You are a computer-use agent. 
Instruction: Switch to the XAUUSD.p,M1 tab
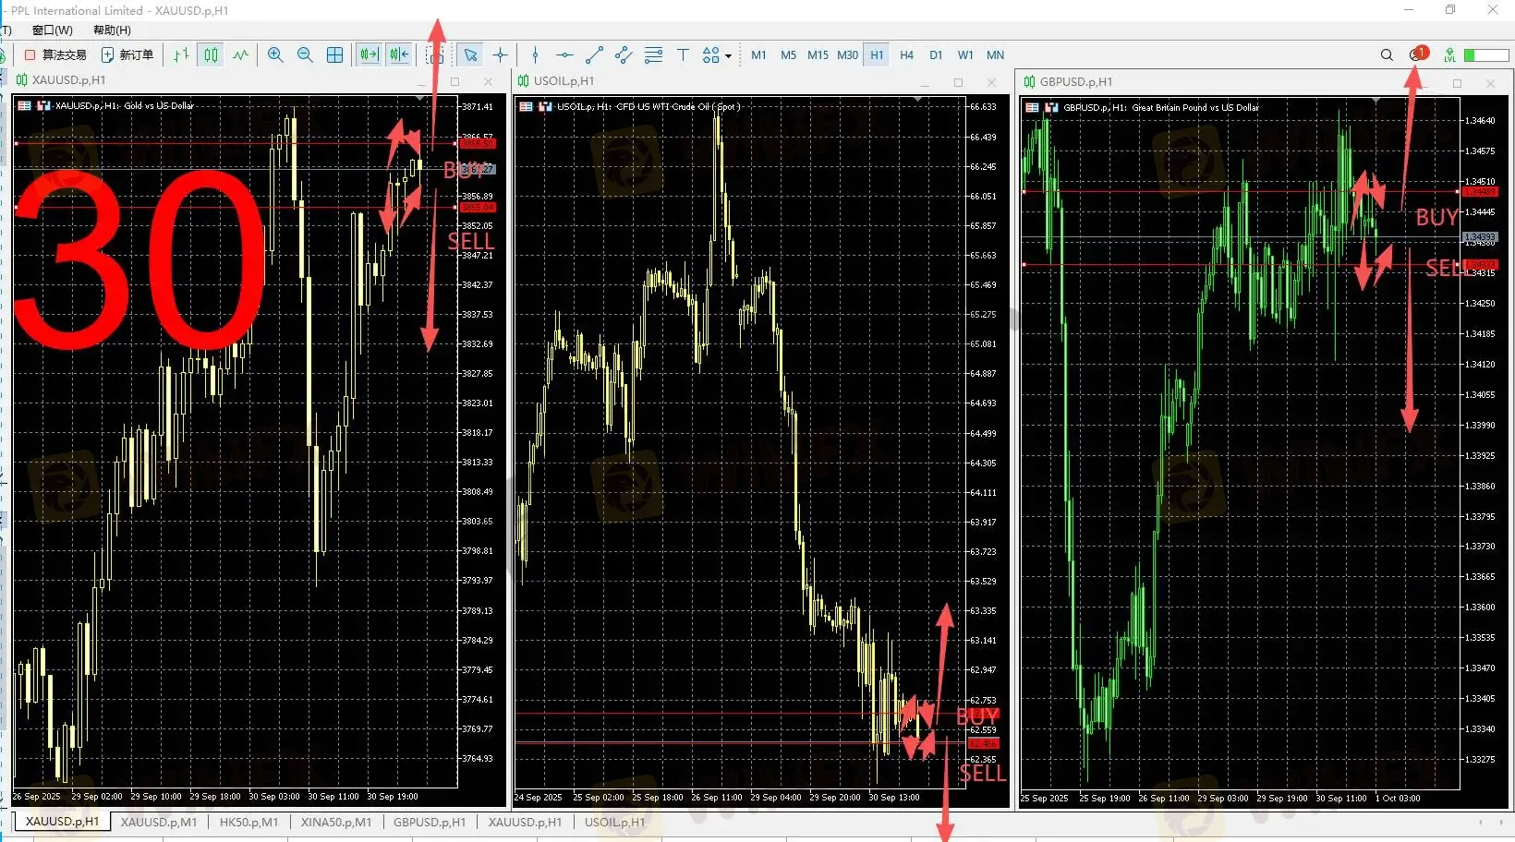159,822
